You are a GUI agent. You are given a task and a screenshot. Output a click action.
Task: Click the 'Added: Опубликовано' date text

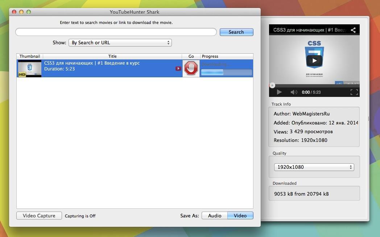[316, 123]
